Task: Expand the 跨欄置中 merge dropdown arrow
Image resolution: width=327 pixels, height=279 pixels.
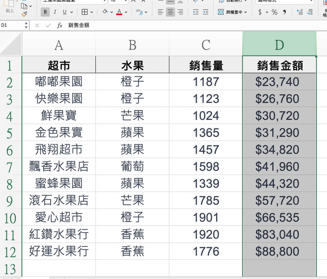Action: [246, 12]
